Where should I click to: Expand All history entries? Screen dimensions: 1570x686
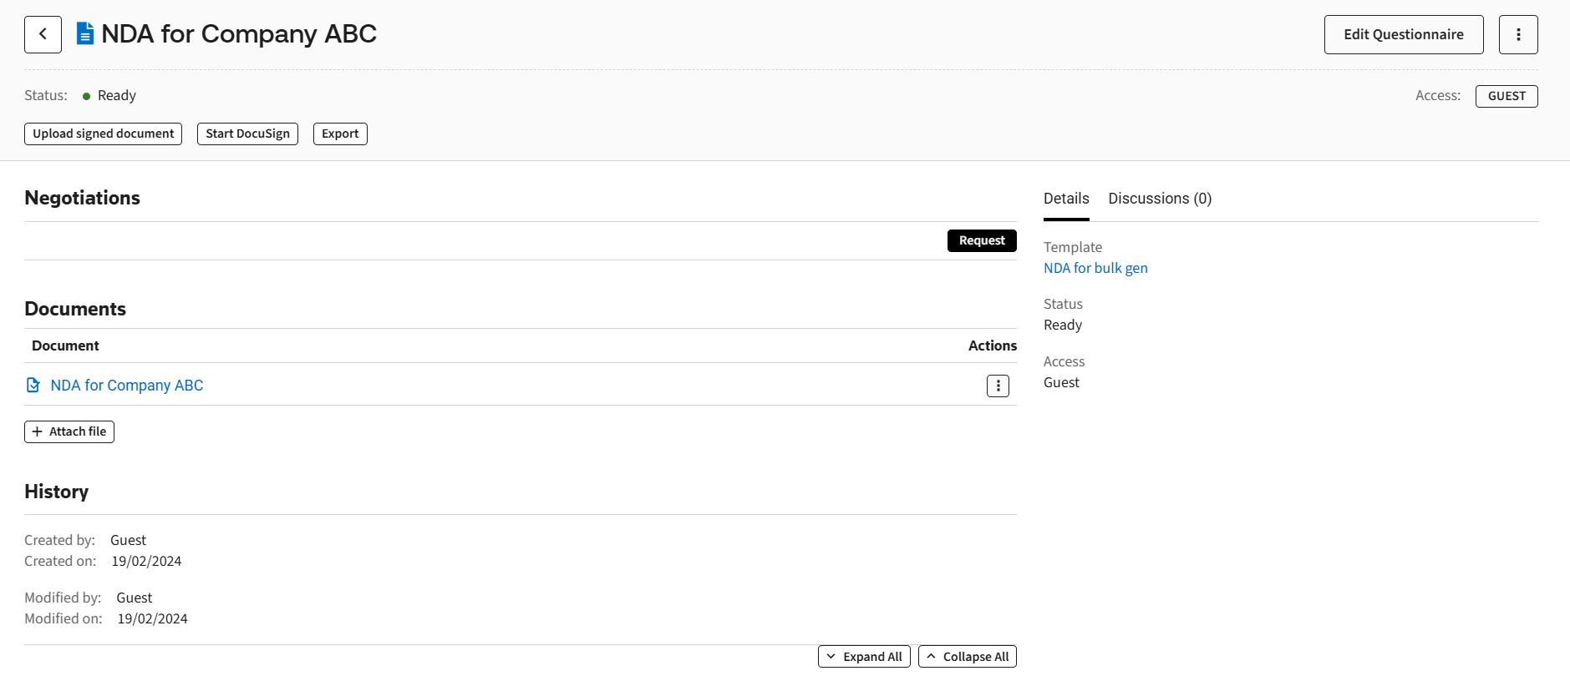click(x=864, y=657)
